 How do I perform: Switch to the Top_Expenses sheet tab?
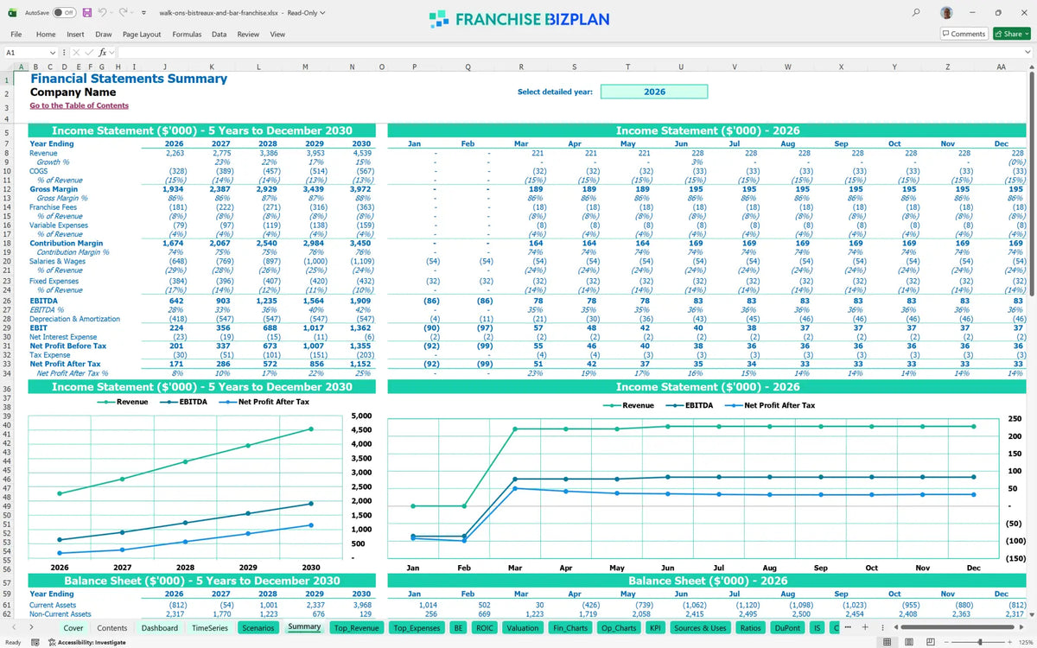pos(416,628)
